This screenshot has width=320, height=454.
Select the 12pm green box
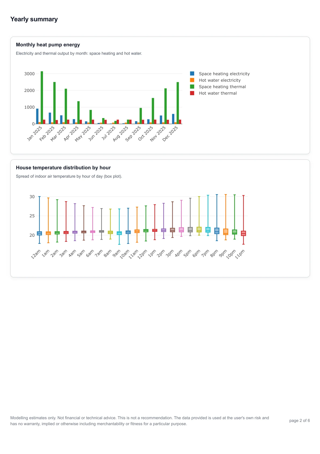click(x=146, y=231)
